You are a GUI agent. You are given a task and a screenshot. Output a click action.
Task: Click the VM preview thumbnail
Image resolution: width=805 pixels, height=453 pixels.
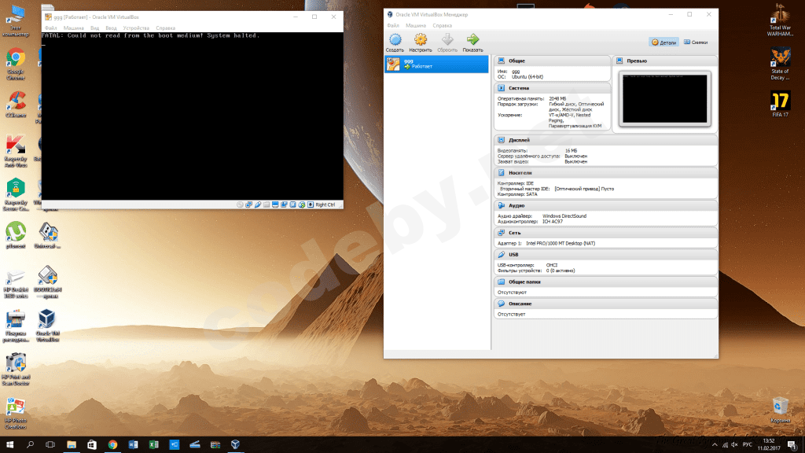[x=664, y=98]
